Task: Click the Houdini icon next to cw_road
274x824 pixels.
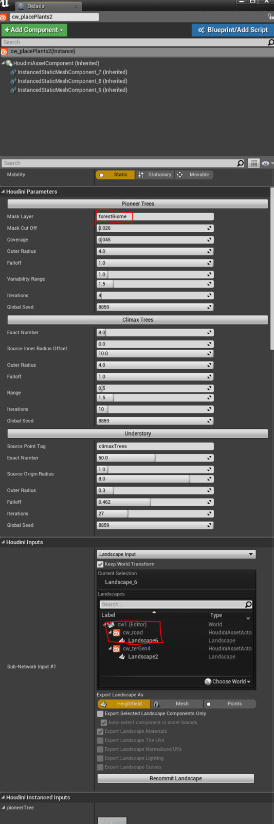Action: [x=117, y=632]
